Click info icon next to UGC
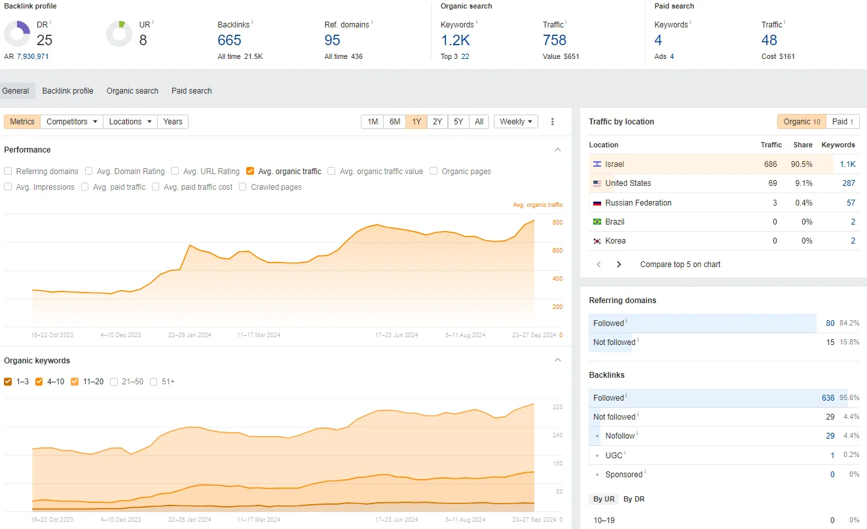Screen dimensions: 867x529 point(625,453)
